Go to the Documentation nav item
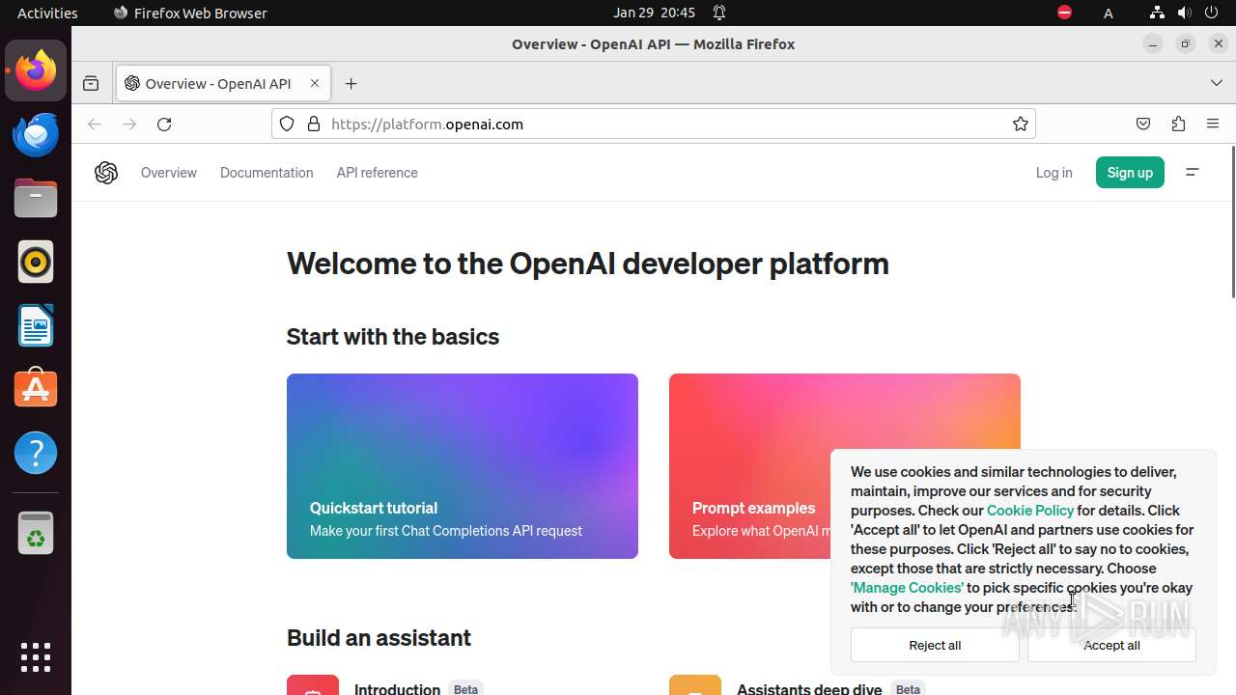1236x695 pixels. 267,173
